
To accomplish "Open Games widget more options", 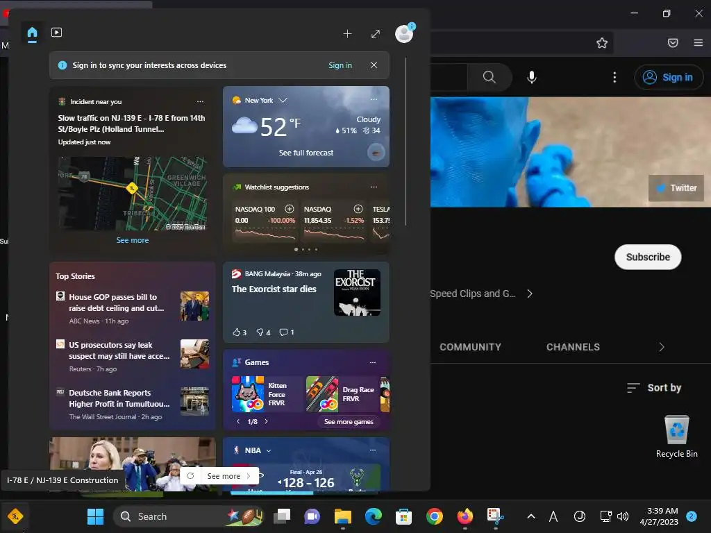I will [x=373, y=362].
